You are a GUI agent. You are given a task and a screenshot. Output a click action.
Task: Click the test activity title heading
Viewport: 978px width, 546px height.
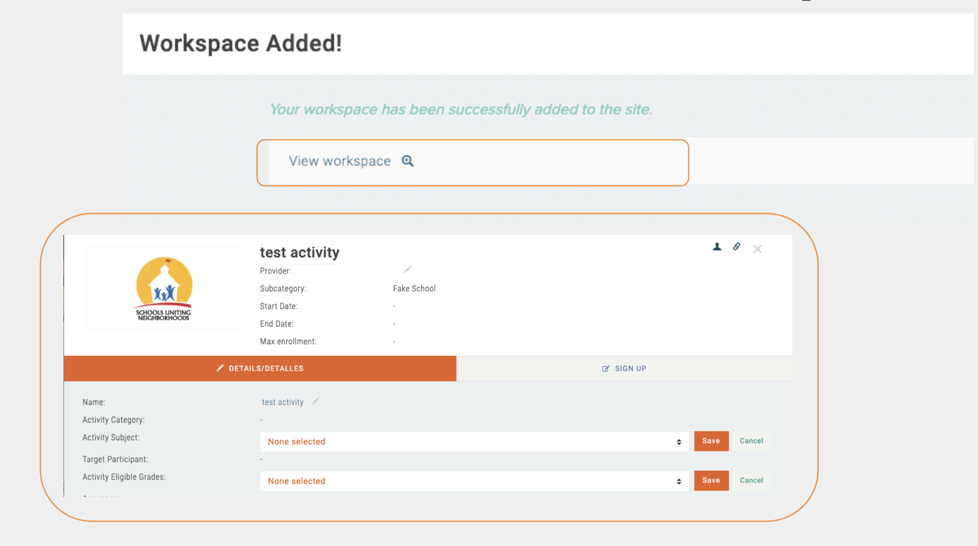[300, 253]
